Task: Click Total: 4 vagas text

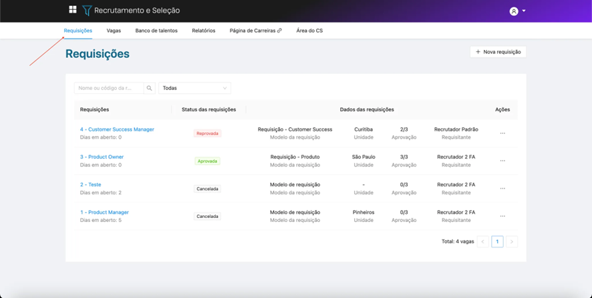Action: coord(458,241)
